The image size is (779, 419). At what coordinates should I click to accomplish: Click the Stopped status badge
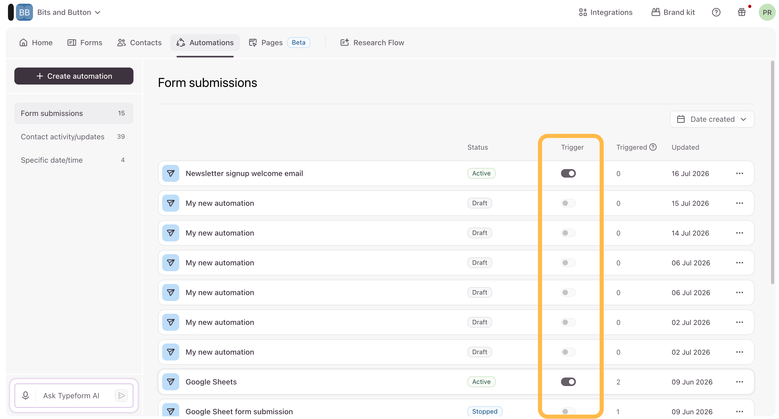click(484, 412)
